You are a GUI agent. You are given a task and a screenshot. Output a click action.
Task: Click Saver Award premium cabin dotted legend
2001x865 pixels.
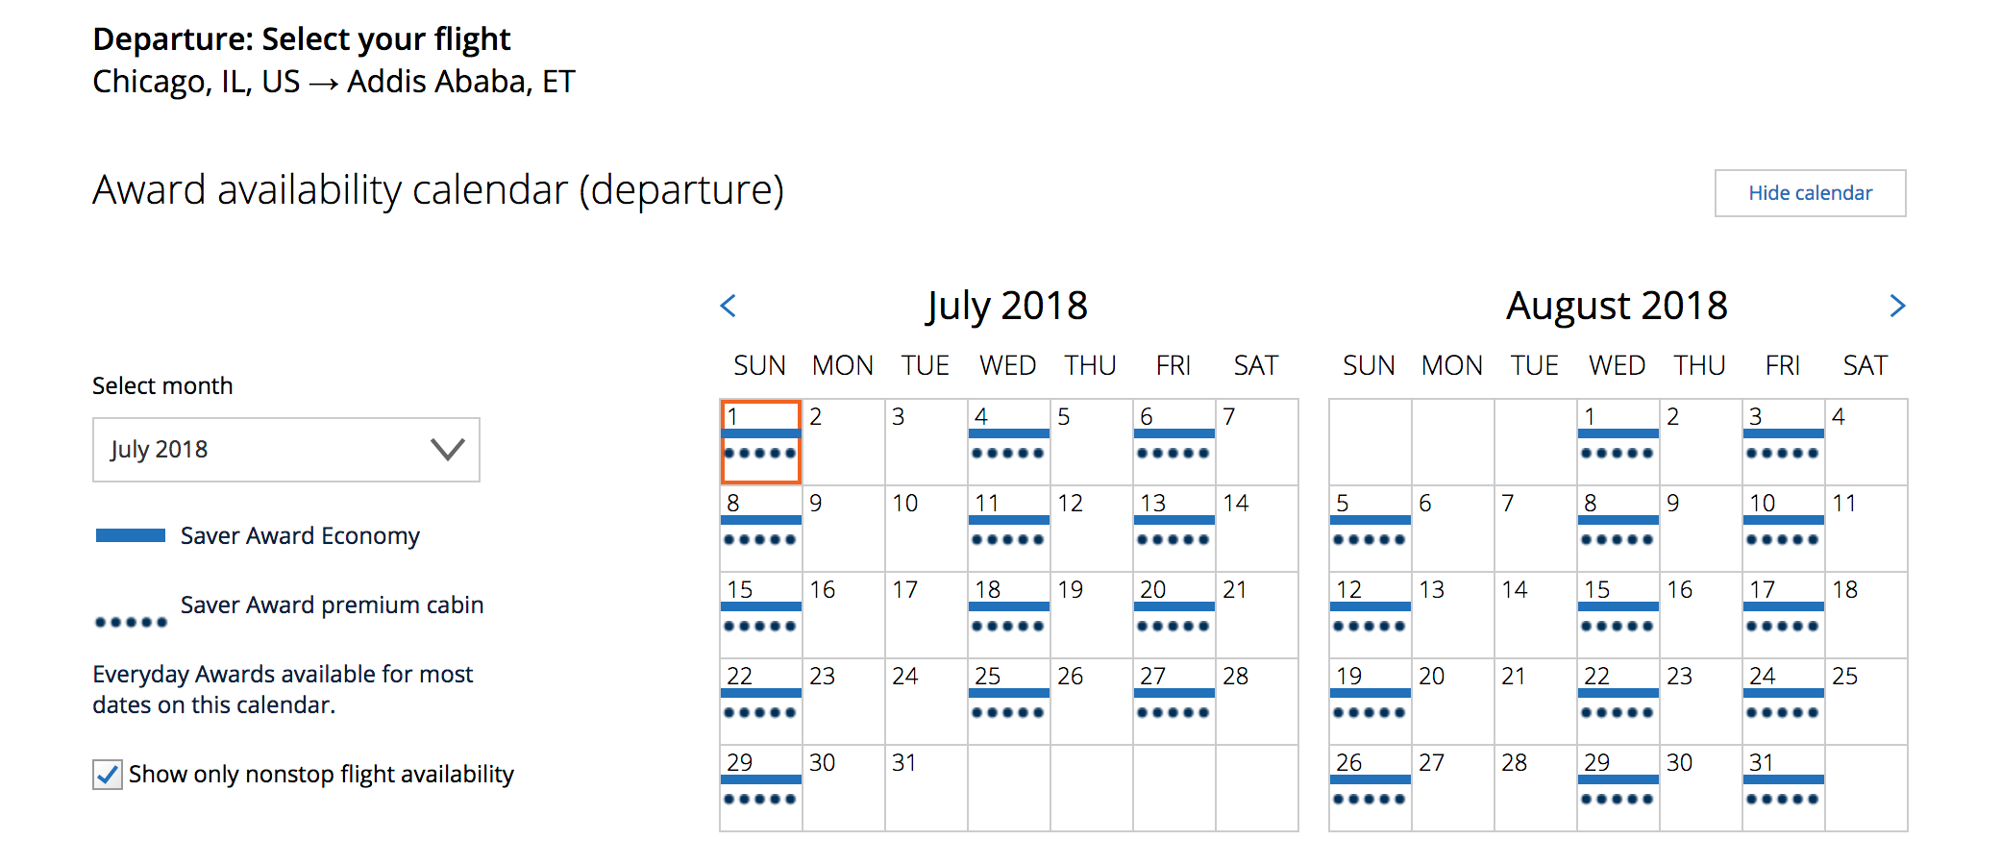[131, 622]
